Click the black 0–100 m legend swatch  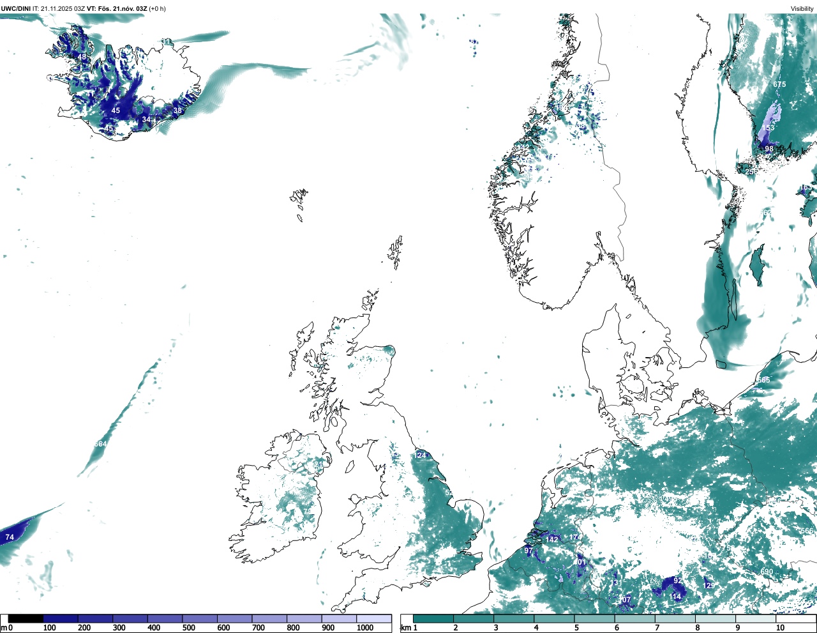coord(26,619)
